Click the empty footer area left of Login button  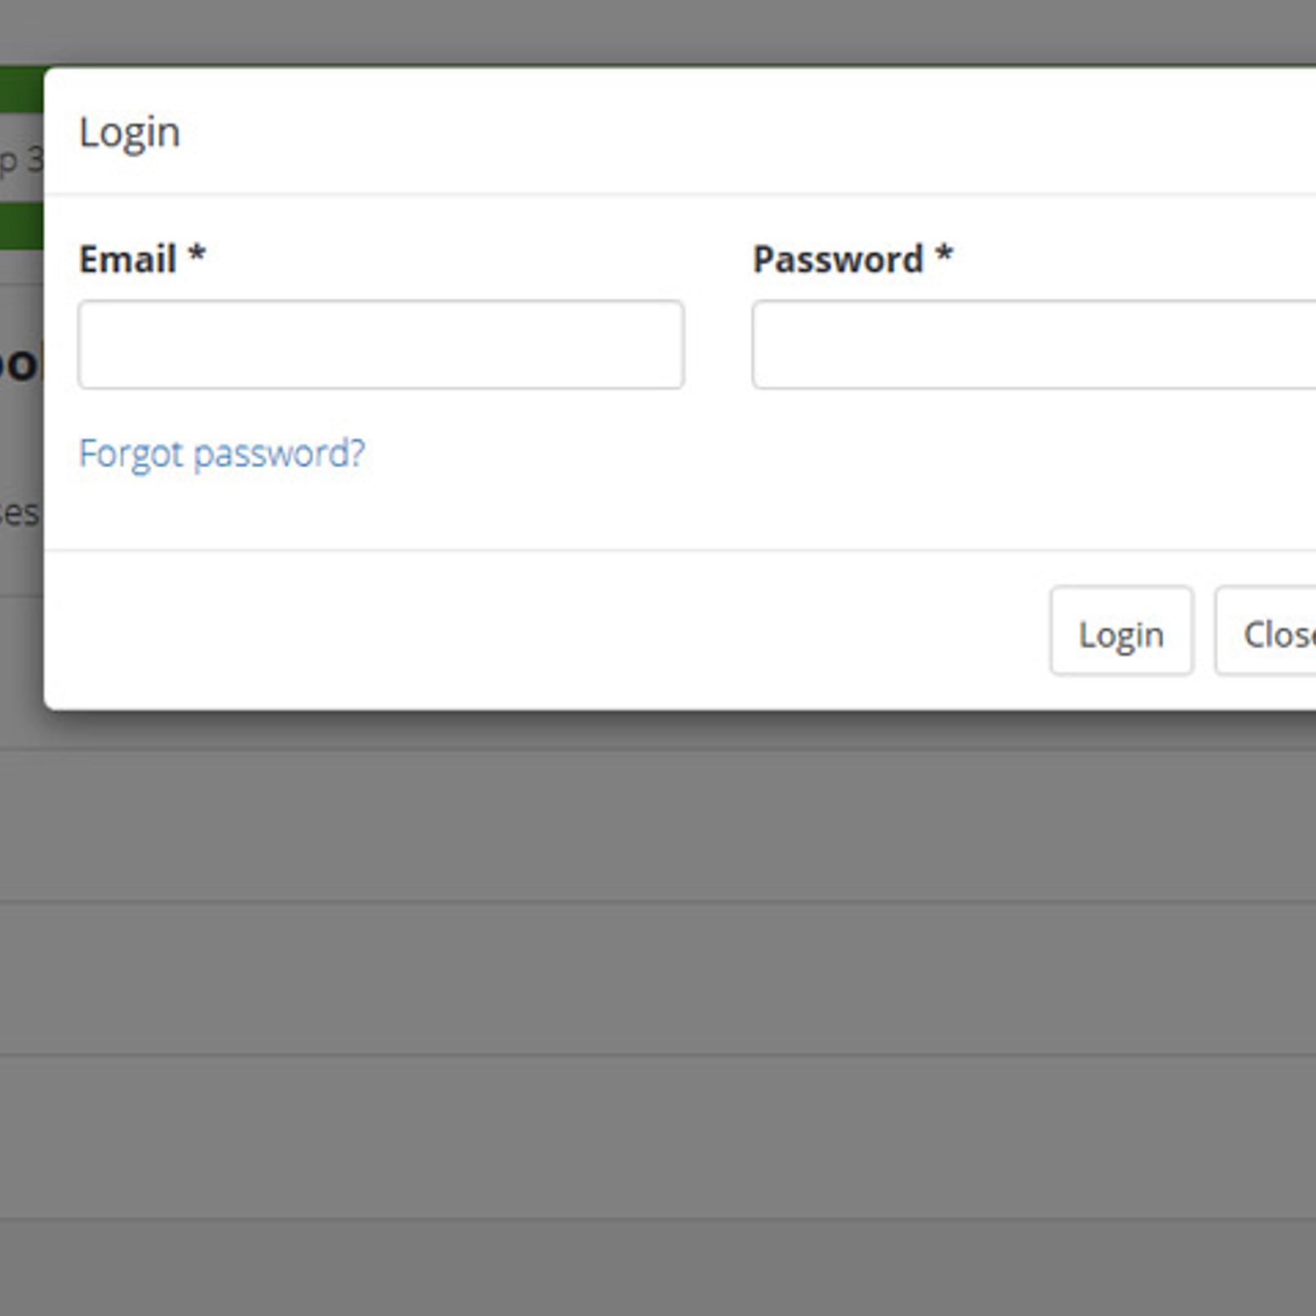pyautogui.click(x=543, y=631)
